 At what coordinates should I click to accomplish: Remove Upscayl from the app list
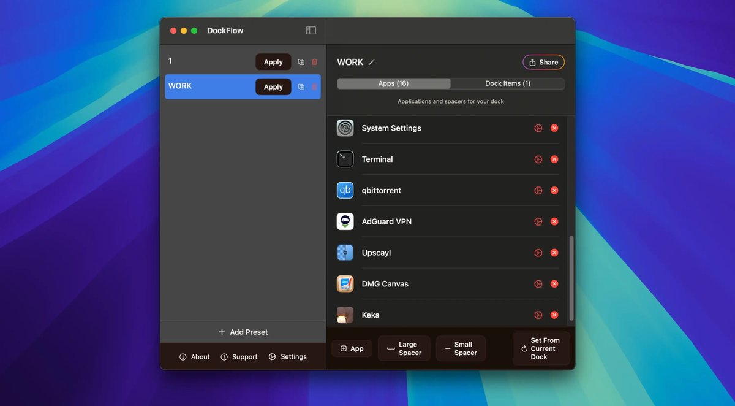coord(554,252)
